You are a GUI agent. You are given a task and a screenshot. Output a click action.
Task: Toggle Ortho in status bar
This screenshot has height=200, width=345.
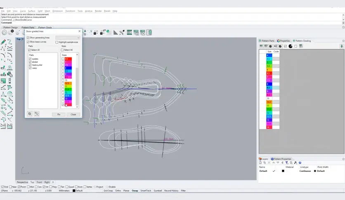pos(118,190)
